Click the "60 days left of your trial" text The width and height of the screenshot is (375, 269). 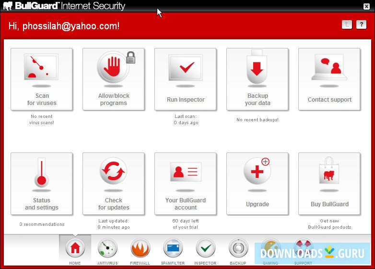click(x=186, y=224)
